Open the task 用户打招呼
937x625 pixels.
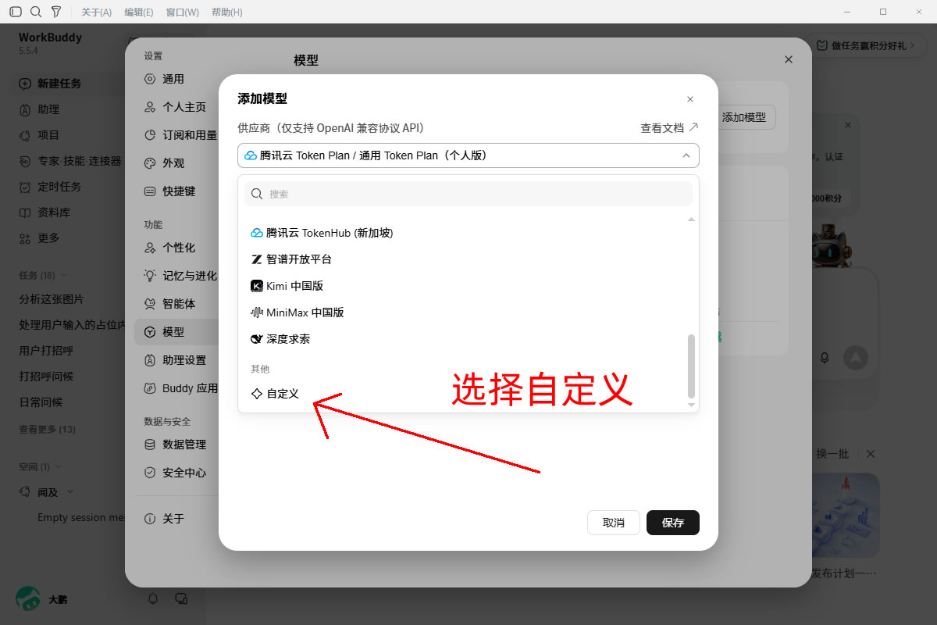tap(46, 351)
